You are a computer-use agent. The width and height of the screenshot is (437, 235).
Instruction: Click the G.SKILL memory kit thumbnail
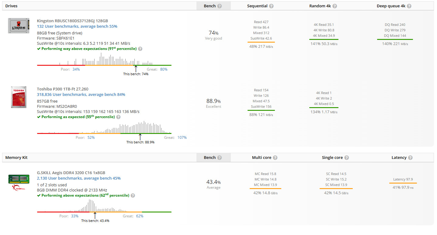tap(19, 183)
